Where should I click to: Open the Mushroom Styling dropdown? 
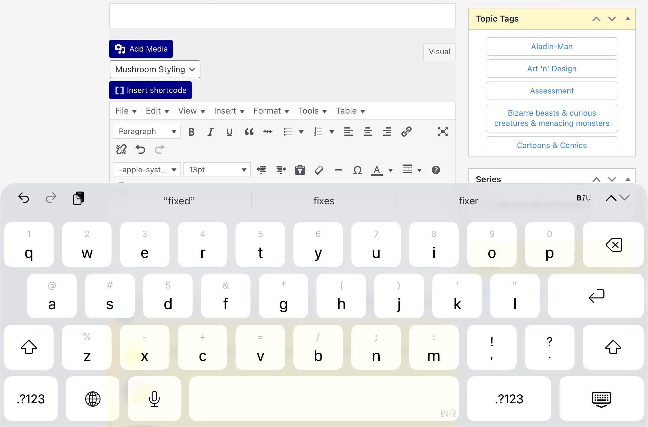pos(155,70)
